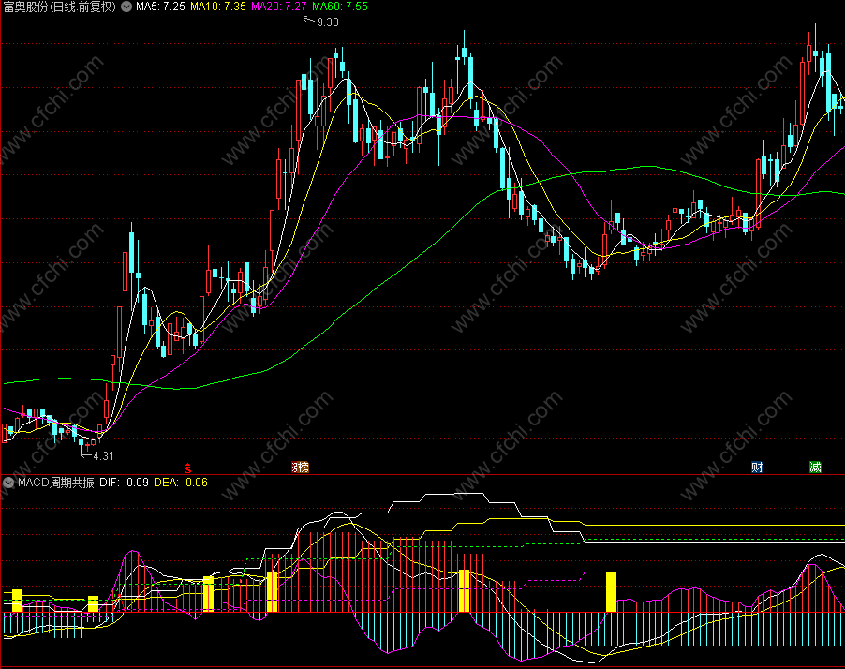
Task: Select the 富奥股份(日线.前复权) chart title
Action: click(x=59, y=7)
